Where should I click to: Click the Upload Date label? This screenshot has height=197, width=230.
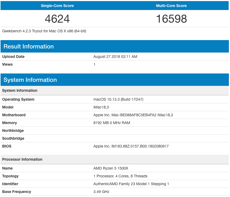pos(13,57)
